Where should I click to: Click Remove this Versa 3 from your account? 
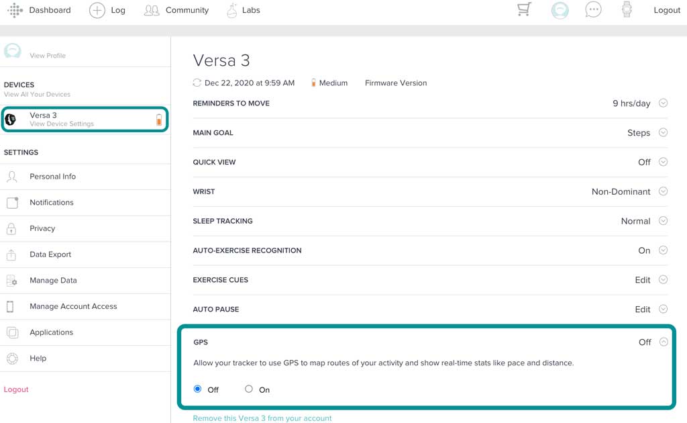pos(262,418)
